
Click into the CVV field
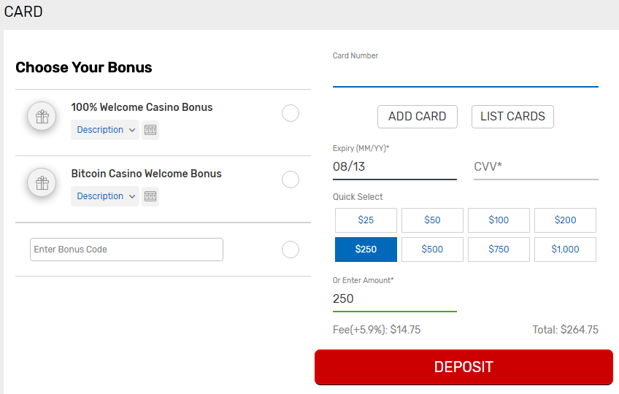[x=536, y=167]
